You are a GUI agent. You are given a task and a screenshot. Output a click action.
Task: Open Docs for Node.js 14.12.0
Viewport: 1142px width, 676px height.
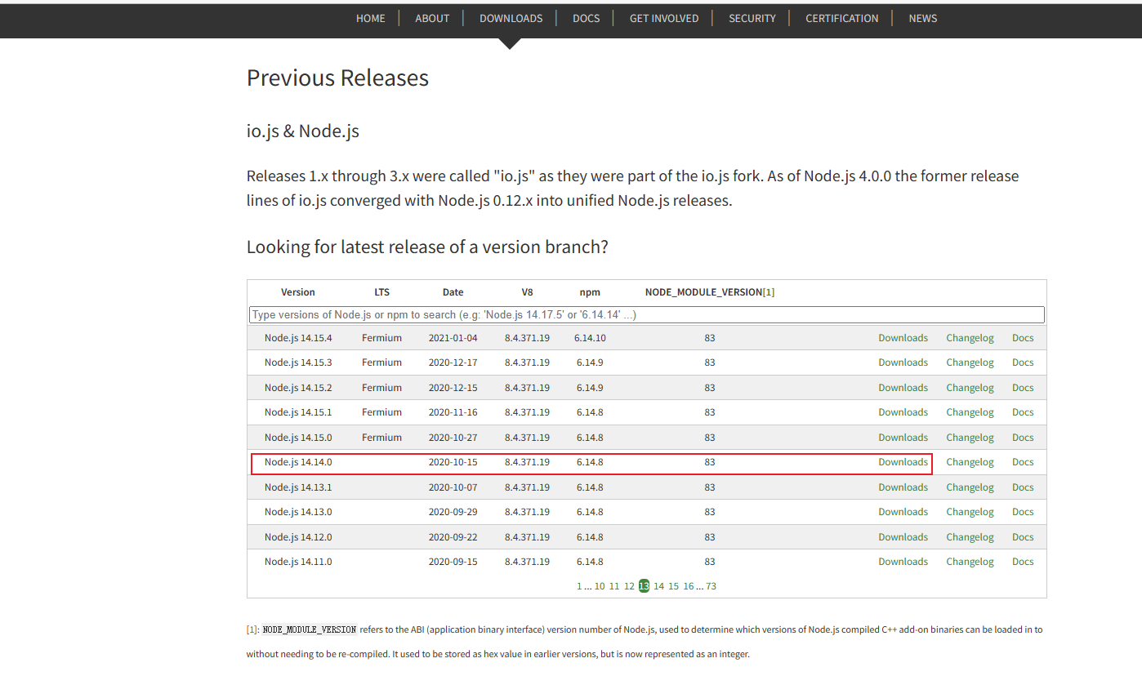pyautogui.click(x=1023, y=537)
